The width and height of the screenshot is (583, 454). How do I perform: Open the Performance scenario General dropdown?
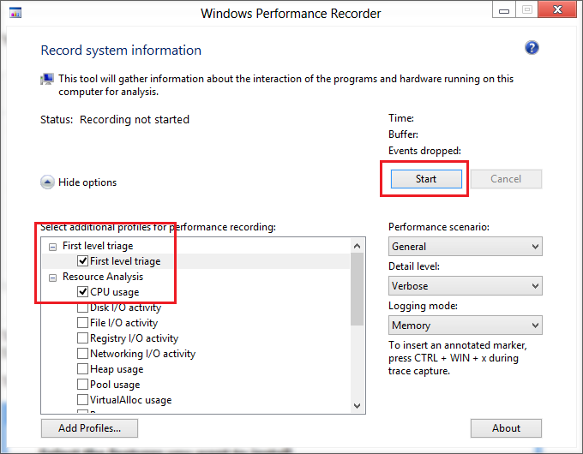point(466,247)
